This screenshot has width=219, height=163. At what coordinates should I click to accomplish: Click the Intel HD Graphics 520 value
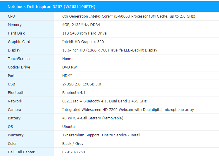83,42
